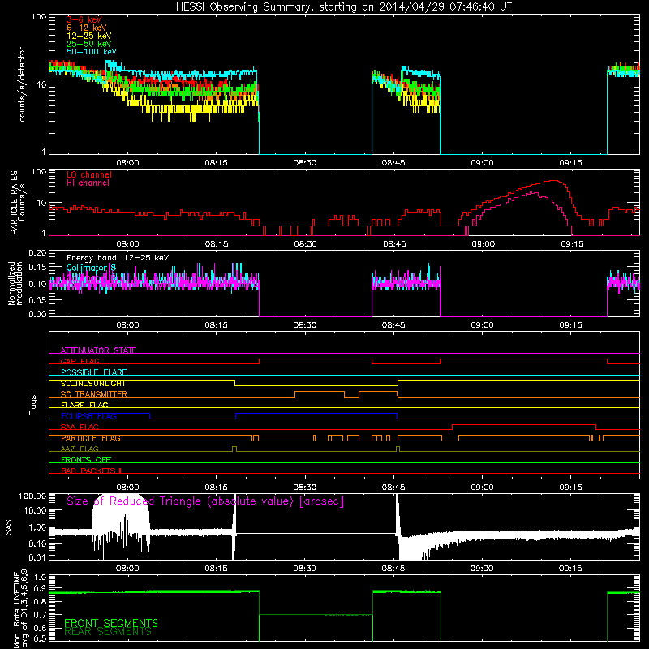Click the LO channel legend label

(89, 174)
